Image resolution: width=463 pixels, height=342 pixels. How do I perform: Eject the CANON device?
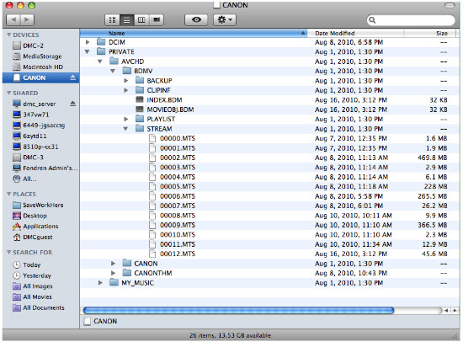click(x=72, y=77)
